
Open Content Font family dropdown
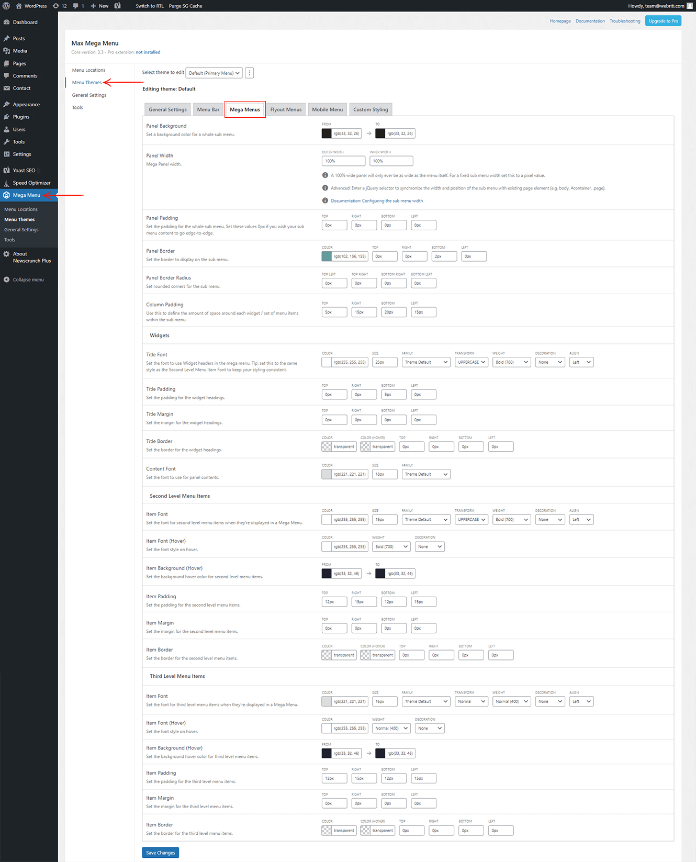[x=426, y=474]
